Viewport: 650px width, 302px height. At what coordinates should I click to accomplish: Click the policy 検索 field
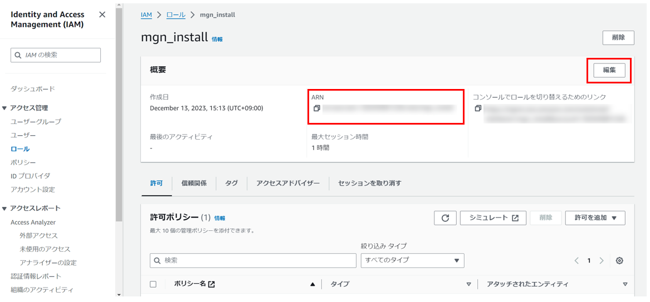pos(253,261)
